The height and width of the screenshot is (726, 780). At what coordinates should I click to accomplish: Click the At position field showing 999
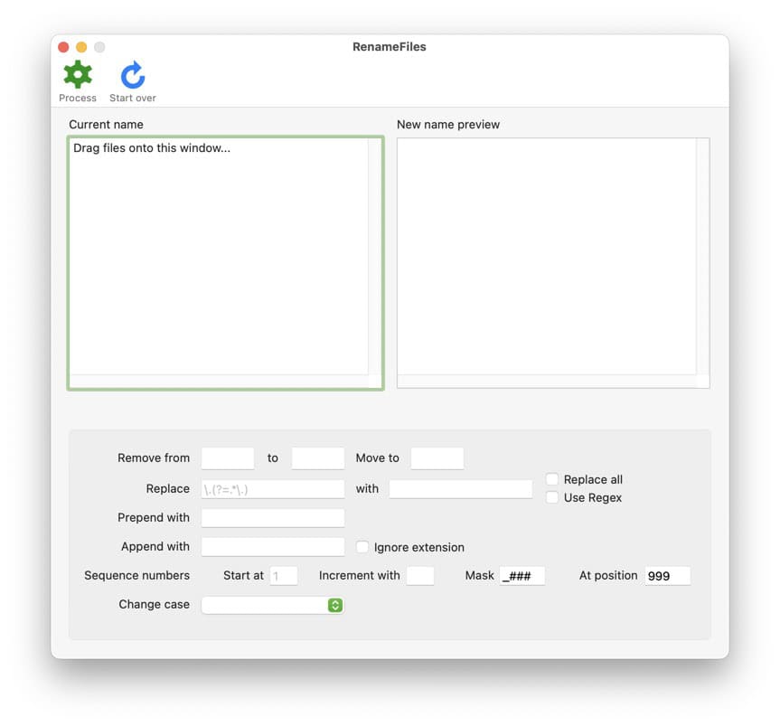tap(668, 576)
